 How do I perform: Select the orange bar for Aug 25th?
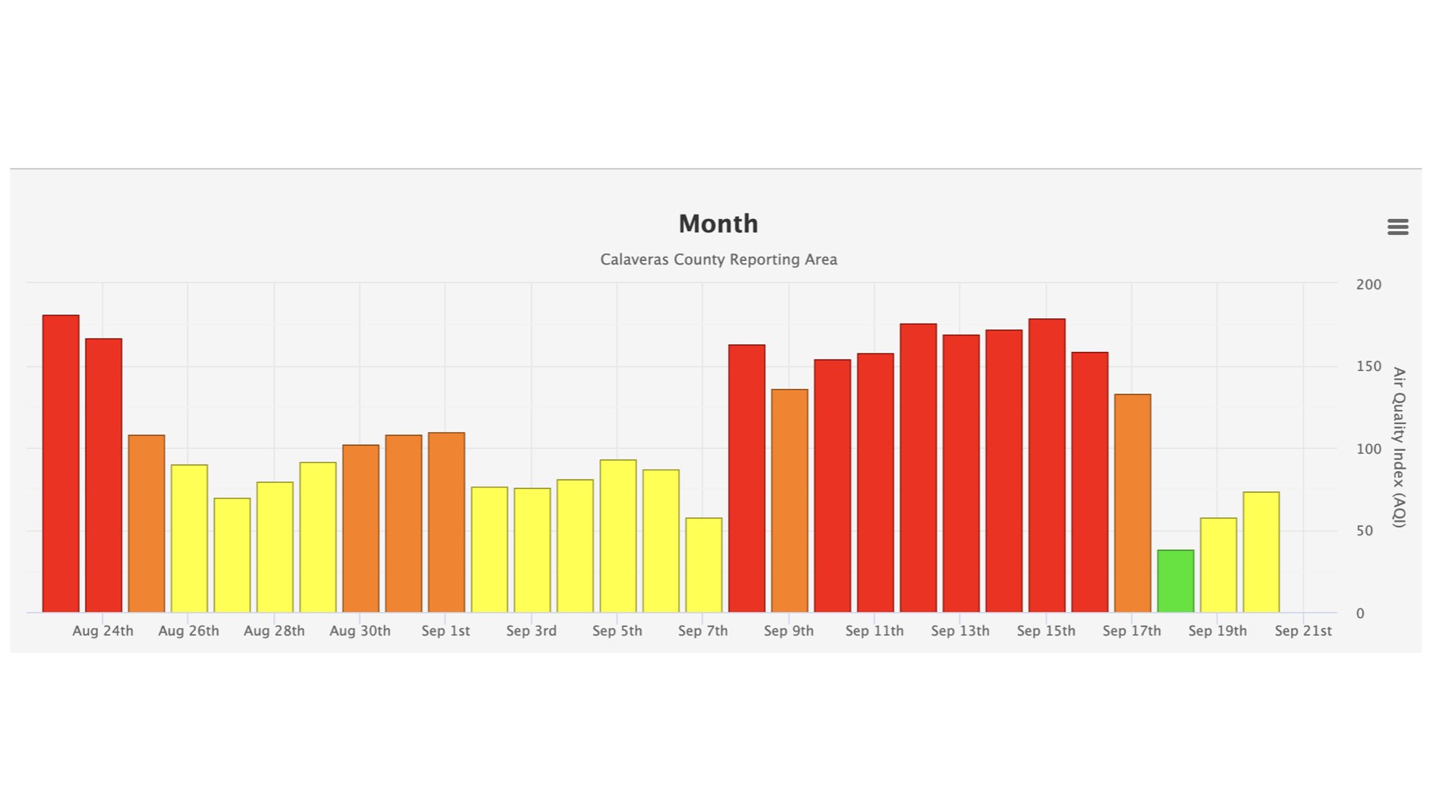click(146, 524)
